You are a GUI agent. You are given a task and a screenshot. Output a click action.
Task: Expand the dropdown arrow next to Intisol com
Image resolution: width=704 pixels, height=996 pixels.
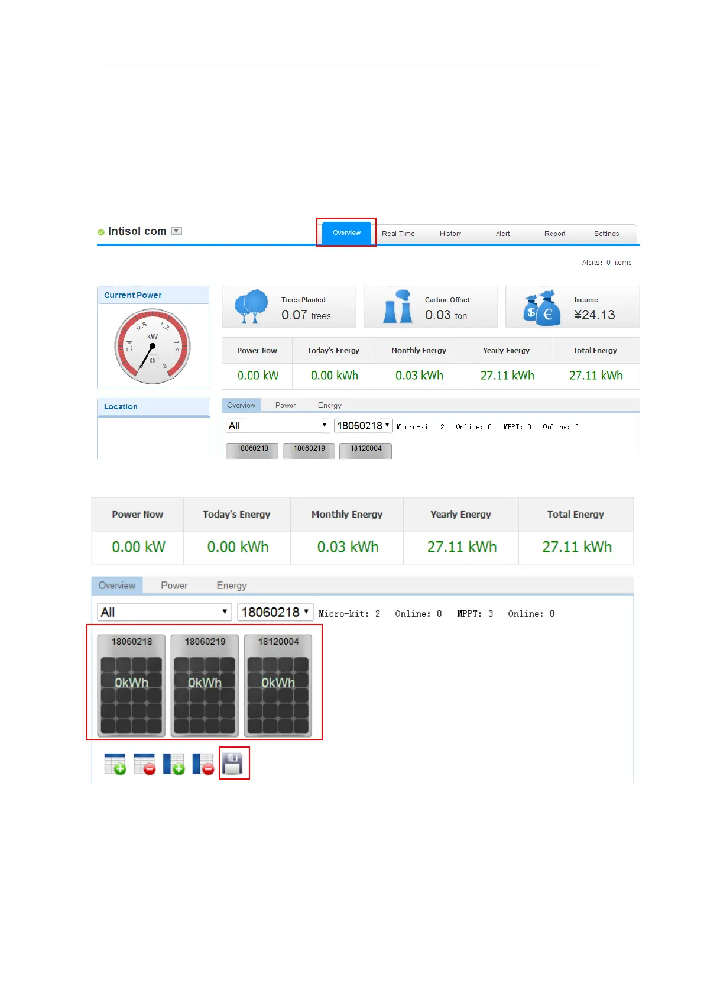177,231
